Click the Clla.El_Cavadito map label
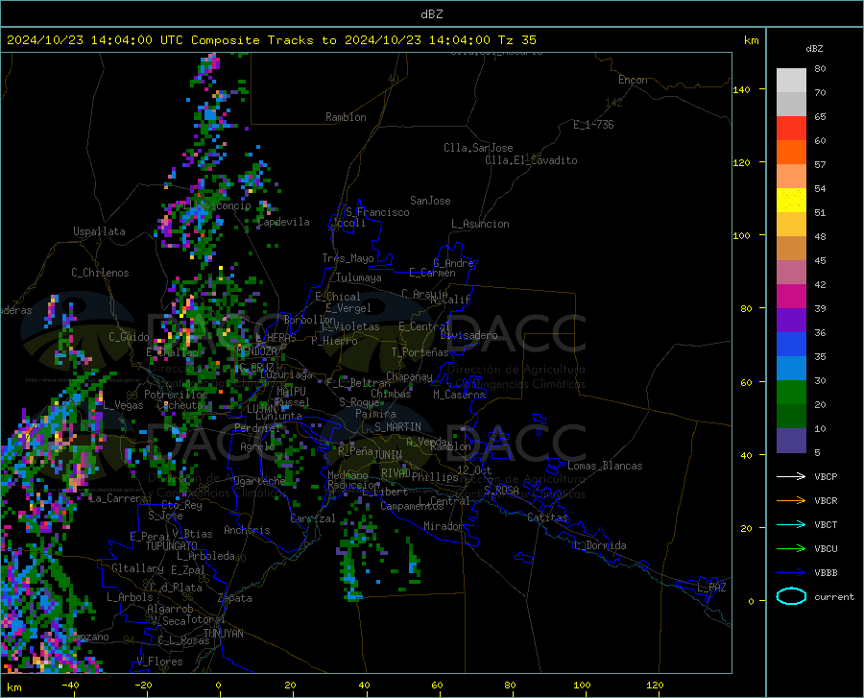The width and height of the screenshot is (864, 698). click(531, 160)
